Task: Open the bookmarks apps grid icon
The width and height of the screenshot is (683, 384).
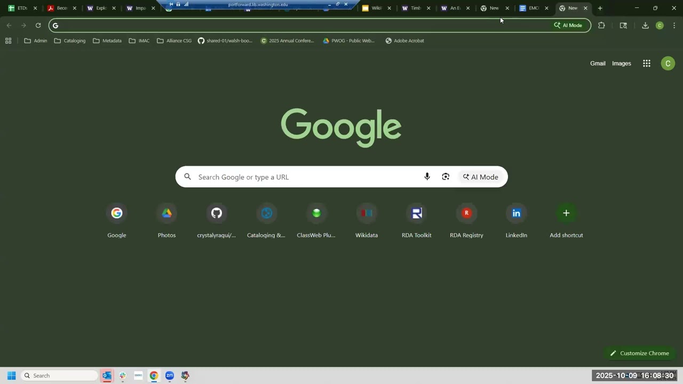Action: point(8,41)
